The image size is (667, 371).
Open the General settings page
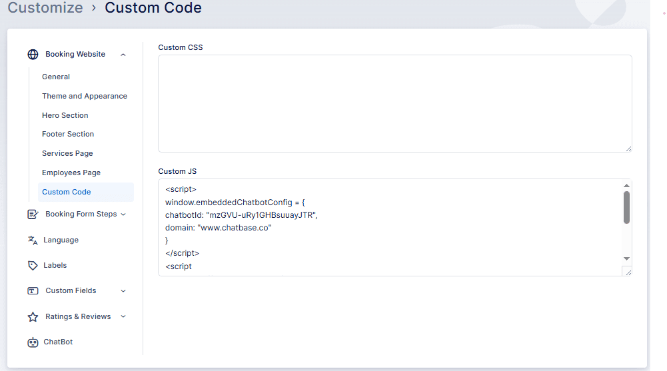(x=56, y=77)
